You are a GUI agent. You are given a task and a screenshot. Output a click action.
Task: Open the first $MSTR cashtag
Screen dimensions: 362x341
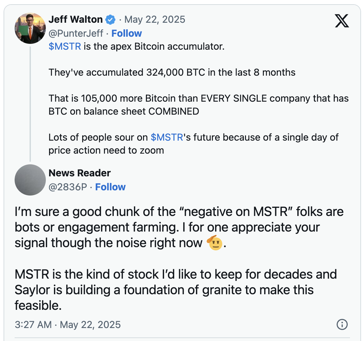pyautogui.click(x=65, y=46)
